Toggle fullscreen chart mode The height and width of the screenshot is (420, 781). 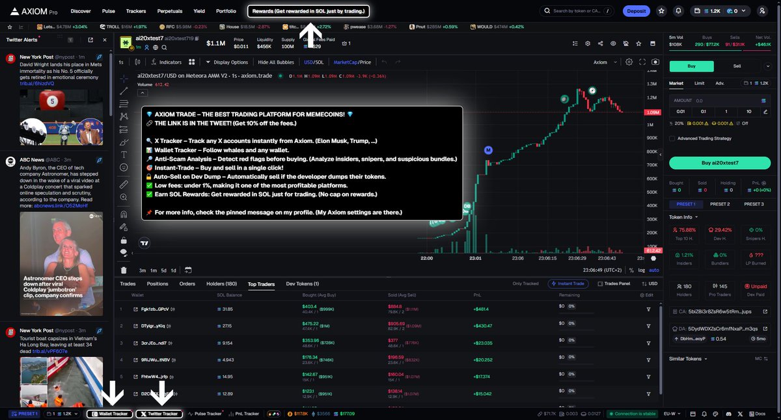[642, 62]
